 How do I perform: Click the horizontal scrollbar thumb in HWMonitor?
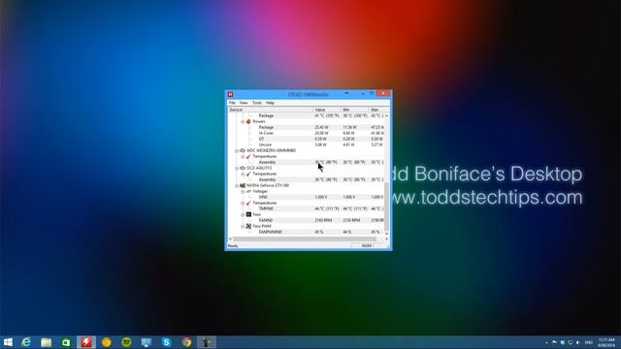point(304,239)
